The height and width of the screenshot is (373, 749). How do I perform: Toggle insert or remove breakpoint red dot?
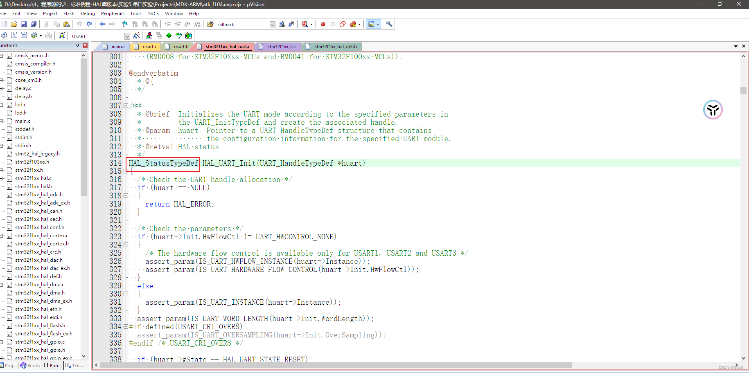coord(323,24)
